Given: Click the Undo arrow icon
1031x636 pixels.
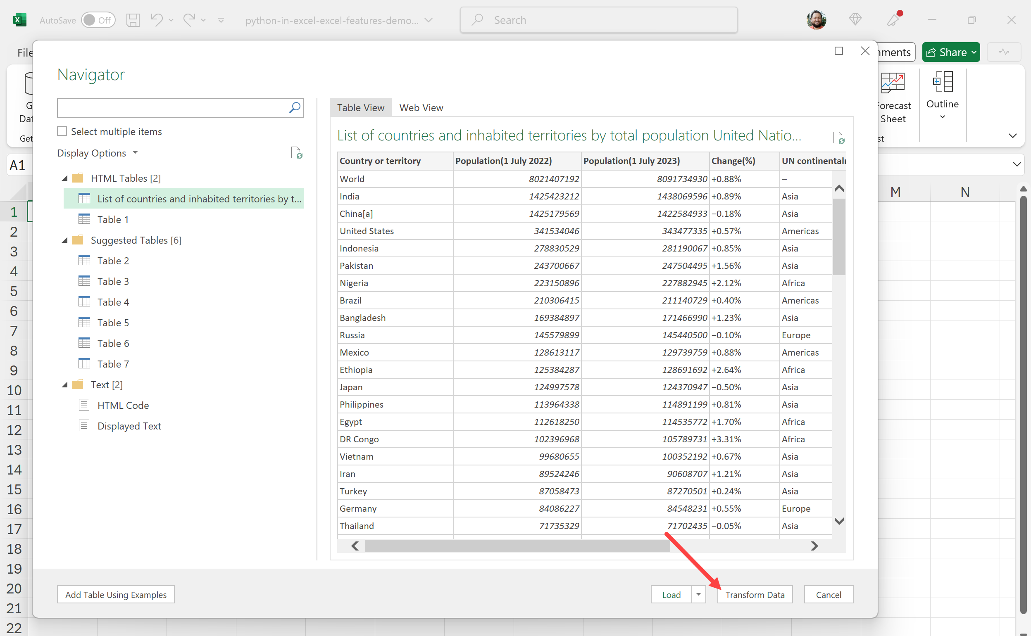Looking at the screenshot, I should (157, 20).
